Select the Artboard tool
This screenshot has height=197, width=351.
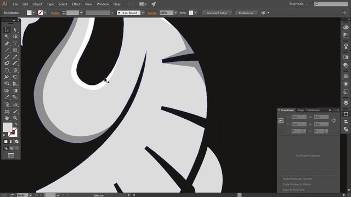point(7,111)
